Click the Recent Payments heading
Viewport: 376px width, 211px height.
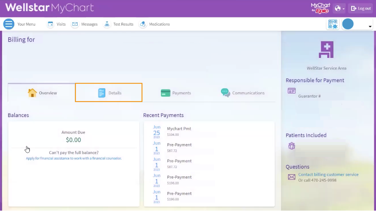click(x=163, y=115)
